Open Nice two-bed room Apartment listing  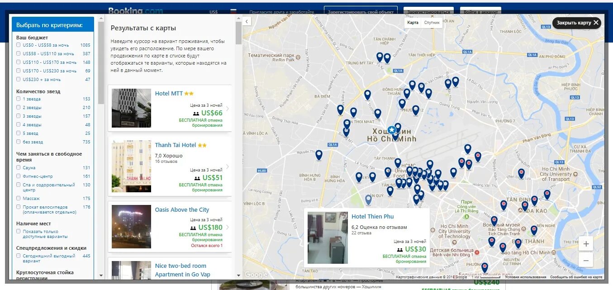182,270
